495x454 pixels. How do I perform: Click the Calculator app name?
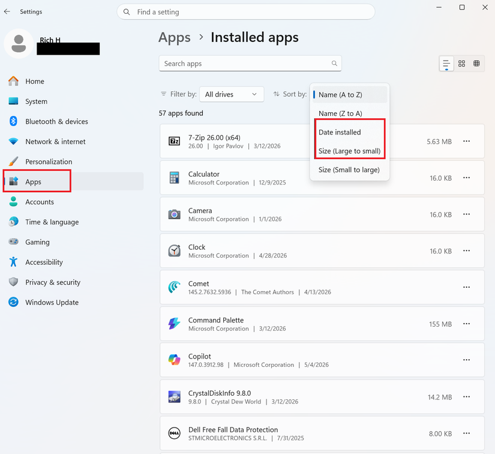pos(203,174)
